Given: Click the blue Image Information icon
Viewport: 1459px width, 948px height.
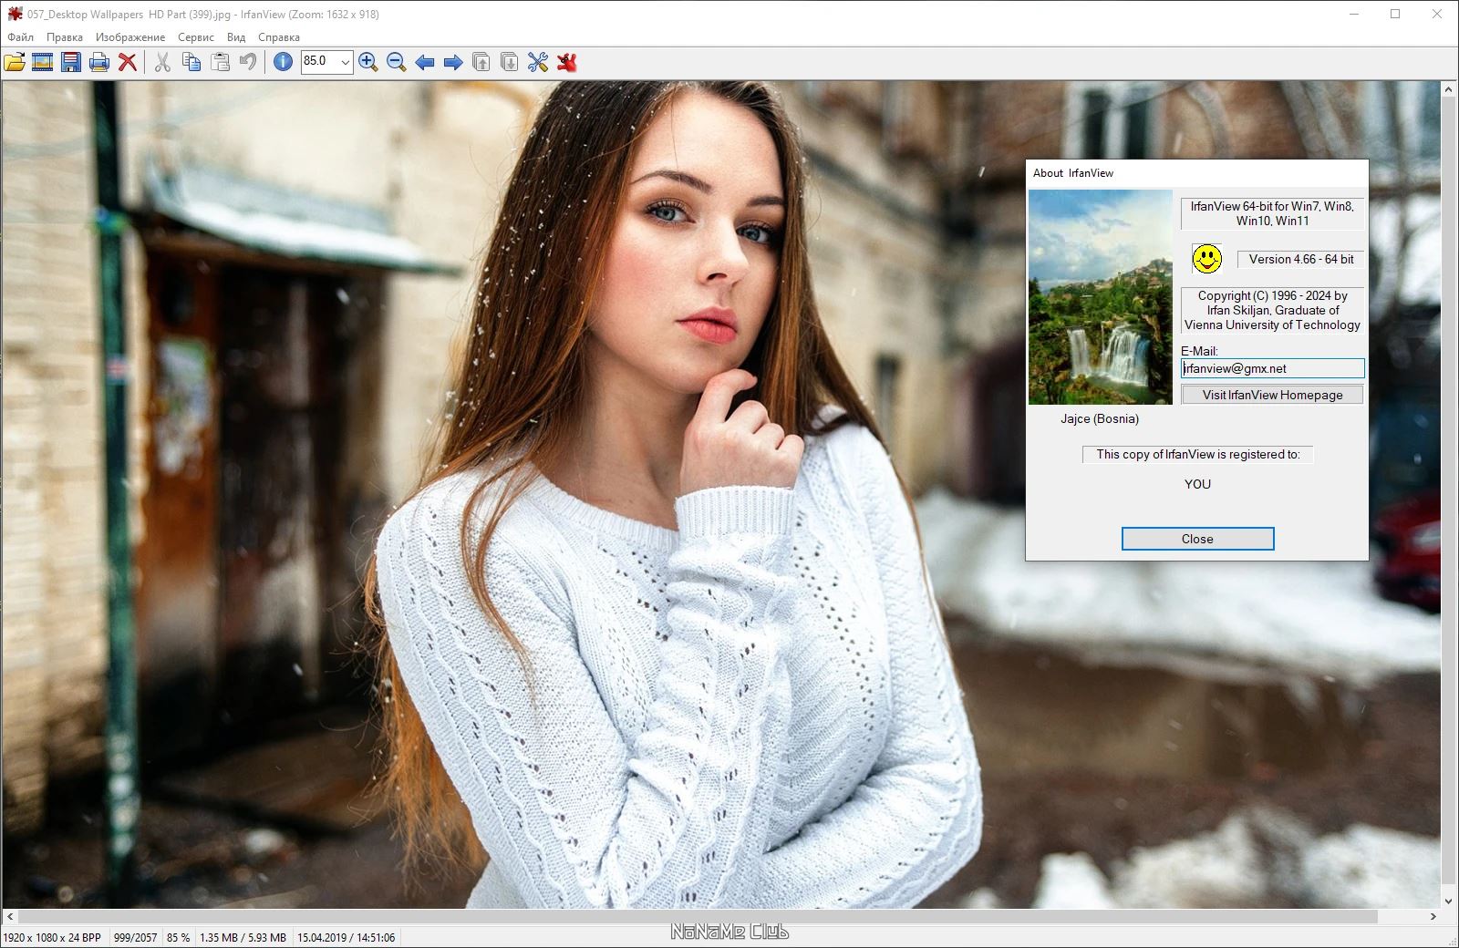Looking at the screenshot, I should tap(283, 62).
